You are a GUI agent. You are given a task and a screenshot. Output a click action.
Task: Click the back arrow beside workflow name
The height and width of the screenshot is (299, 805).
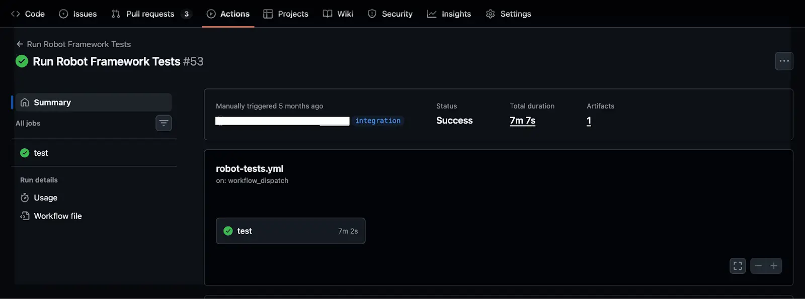pyautogui.click(x=20, y=44)
